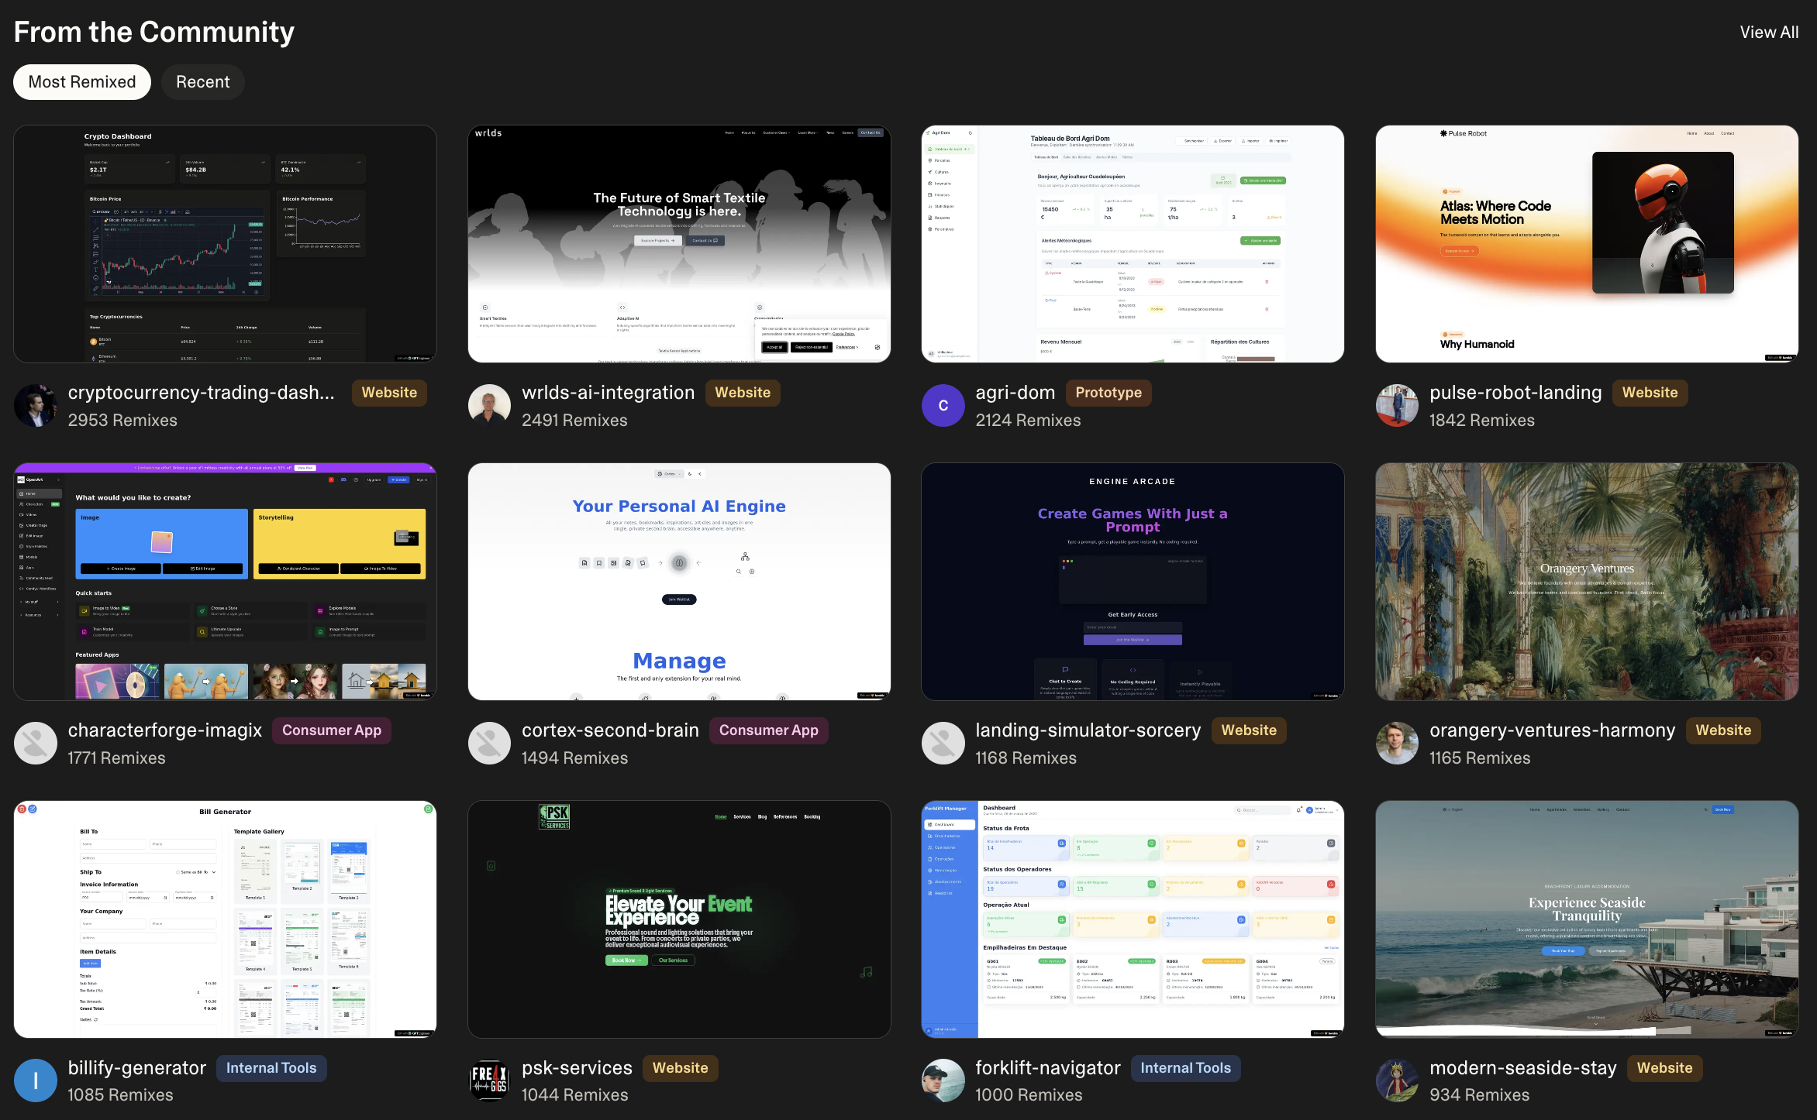Click Internal Tools tag on forklift-navigator
The image size is (1817, 1120).
click(1185, 1068)
